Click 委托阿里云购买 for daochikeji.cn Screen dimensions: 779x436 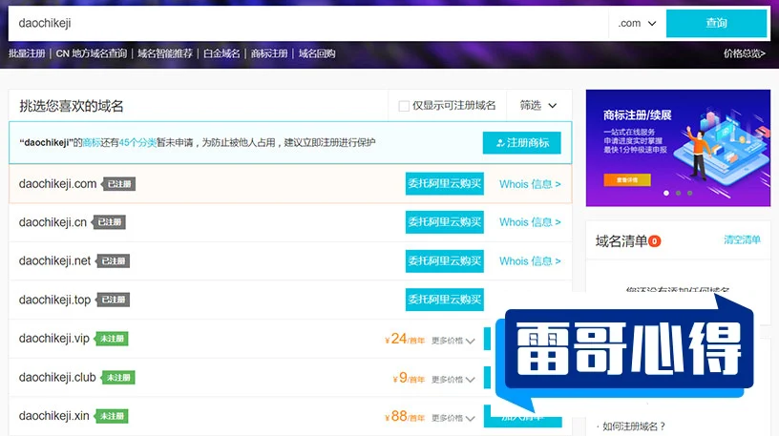coord(445,222)
